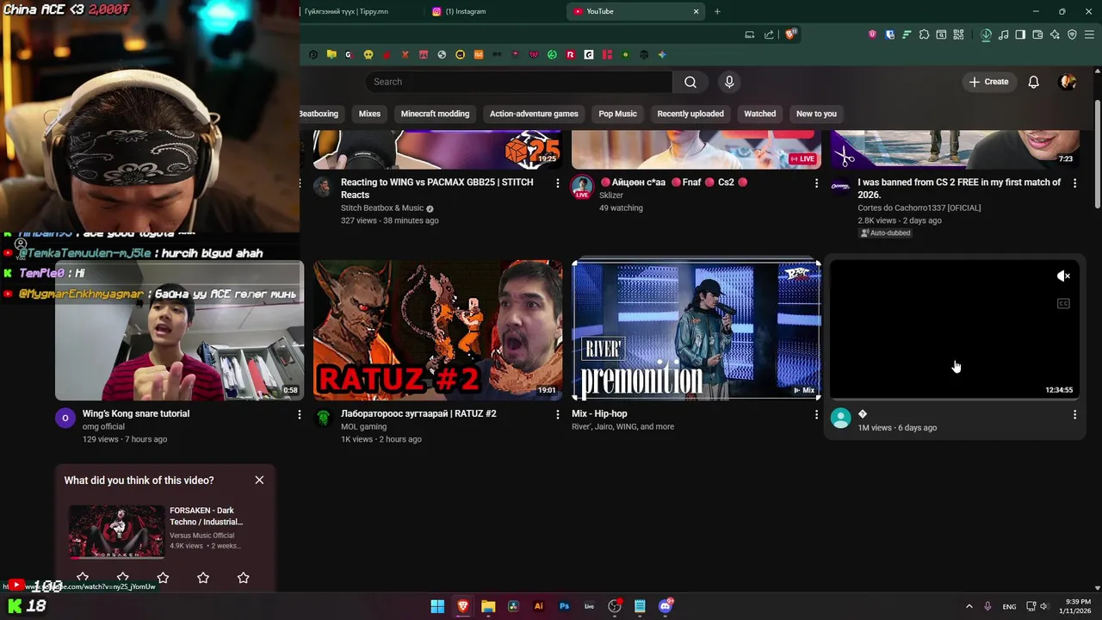Select the New to you filter chip
Screen dimensions: 1102x620
816,114
